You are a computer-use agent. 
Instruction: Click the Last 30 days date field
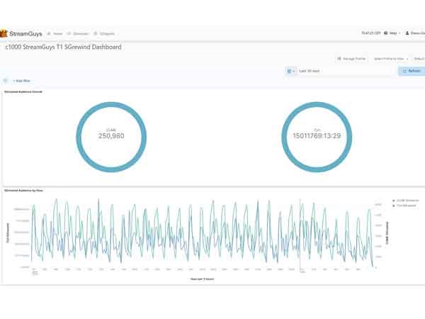click(x=344, y=71)
